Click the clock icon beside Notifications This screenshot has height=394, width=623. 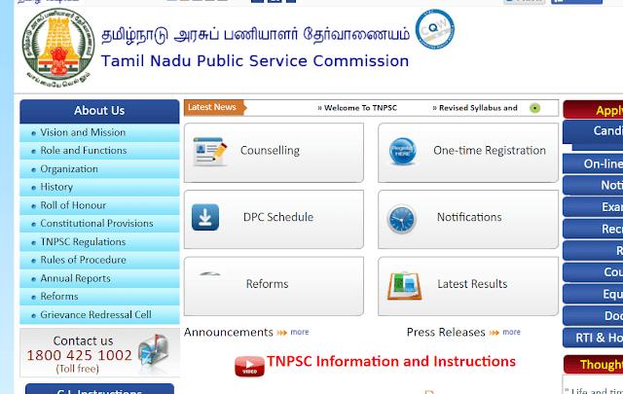click(x=401, y=219)
